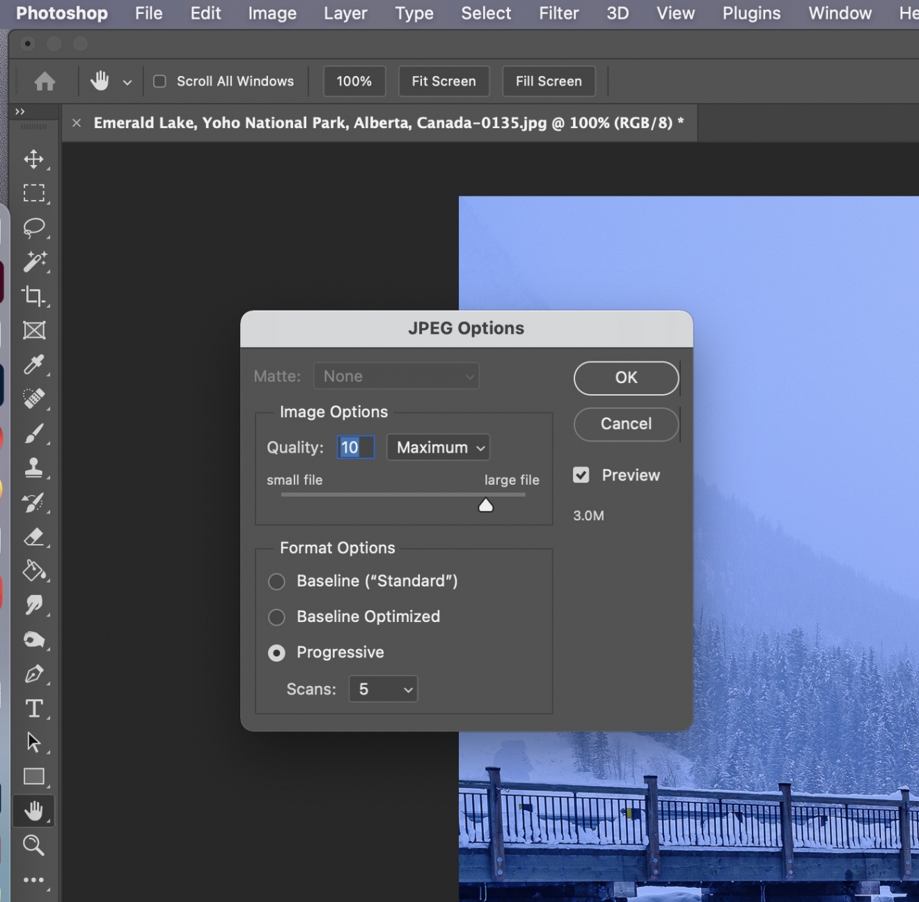Select the Frame tool
The width and height of the screenshot is (919, 902).
tap(33, 330)
